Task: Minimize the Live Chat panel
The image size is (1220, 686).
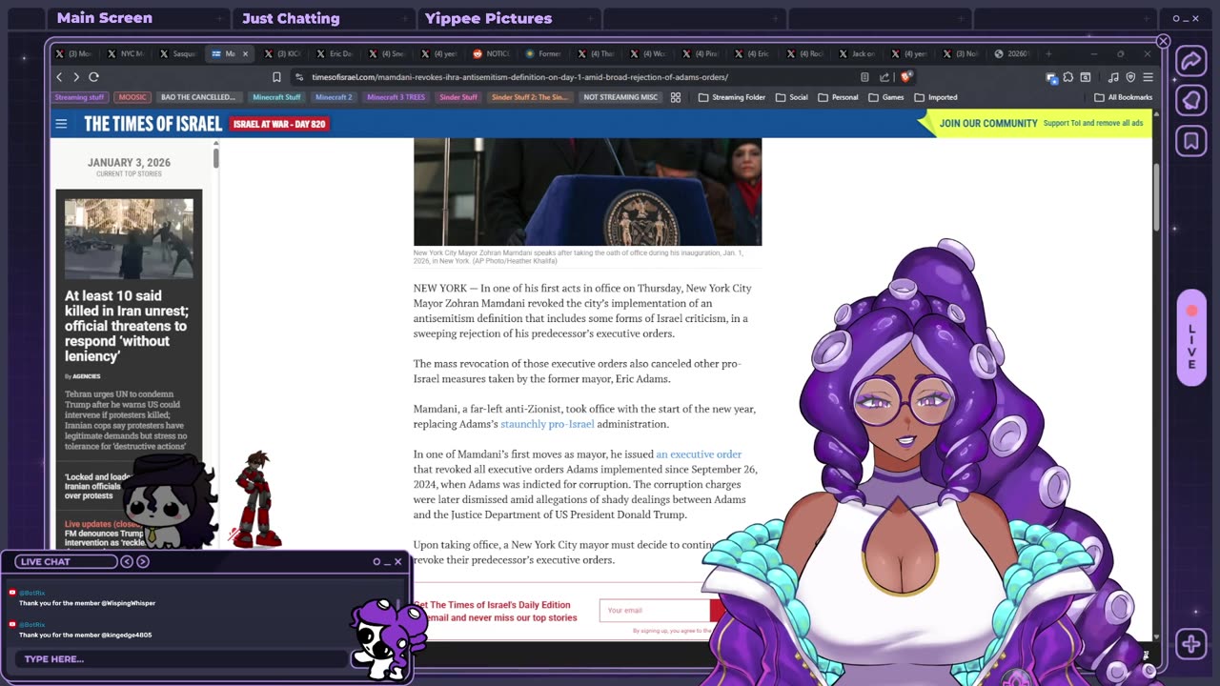Action: tap(387, 562)
